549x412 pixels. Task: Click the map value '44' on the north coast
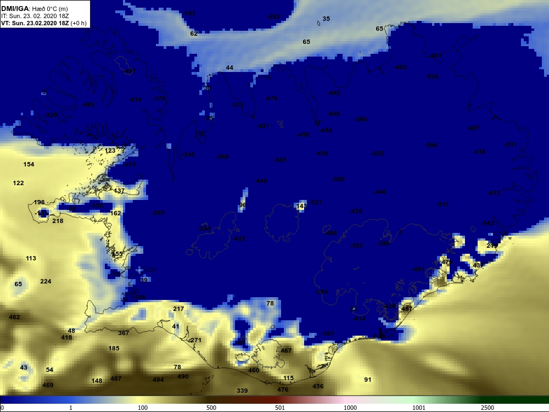(229, 68)
